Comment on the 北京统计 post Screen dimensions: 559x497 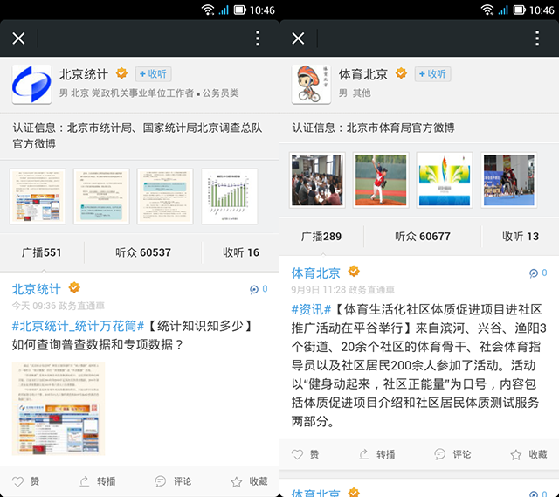click(173, 481)
